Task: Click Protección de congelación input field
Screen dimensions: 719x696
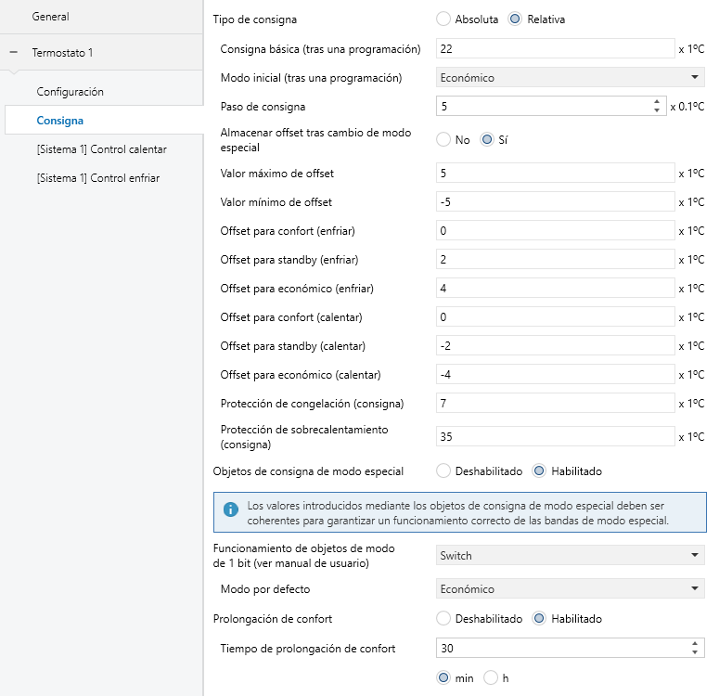Action: (x=556, y=404)
